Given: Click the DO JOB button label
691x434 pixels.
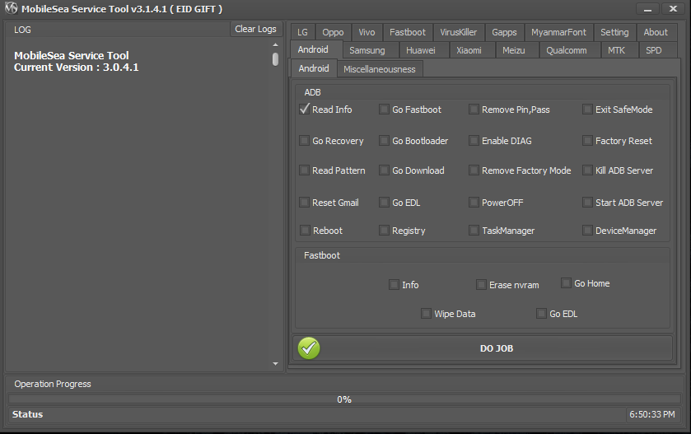Looking at the screenshot, I should click(x=497, y=348).
